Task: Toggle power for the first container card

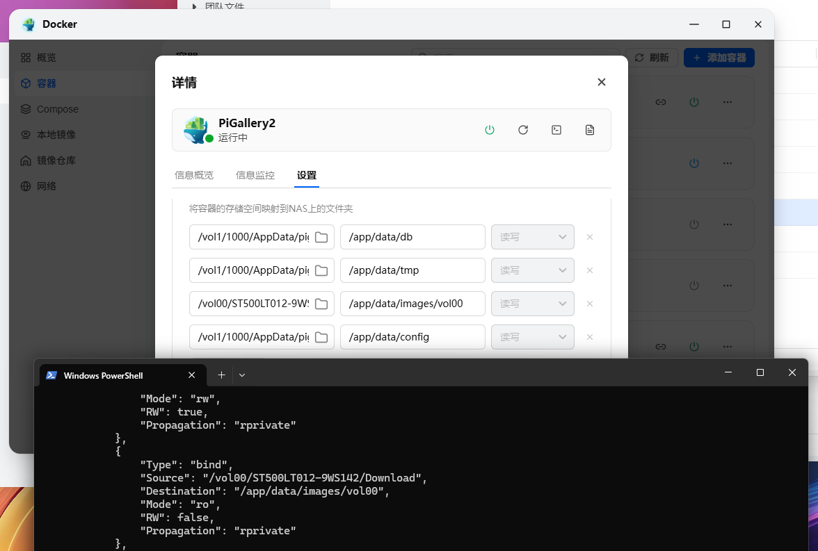Action: tap(694, 102)
